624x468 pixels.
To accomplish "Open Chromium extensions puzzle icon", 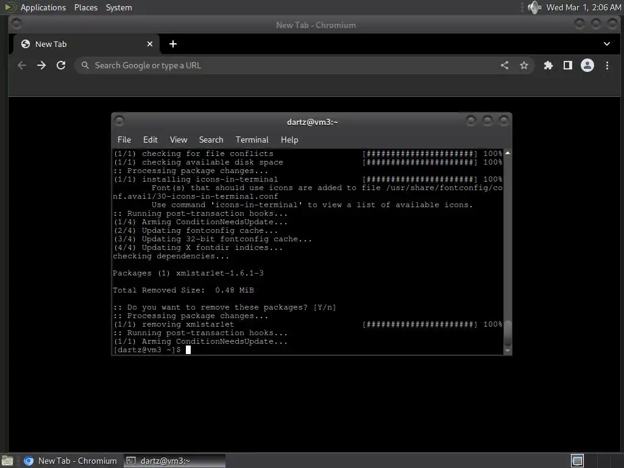I will point(548,65).
